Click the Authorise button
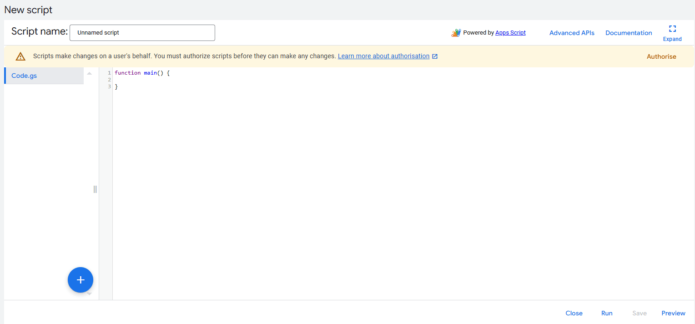The height and width of the screenshot is (324, 695). 661,56
